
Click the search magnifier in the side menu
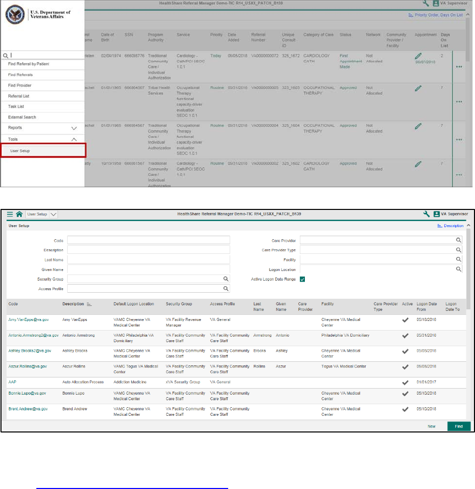click(6, 56)
